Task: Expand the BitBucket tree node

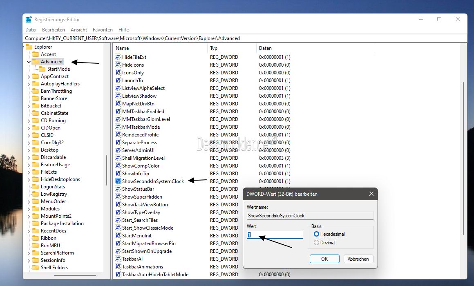Action: [29, 106]
